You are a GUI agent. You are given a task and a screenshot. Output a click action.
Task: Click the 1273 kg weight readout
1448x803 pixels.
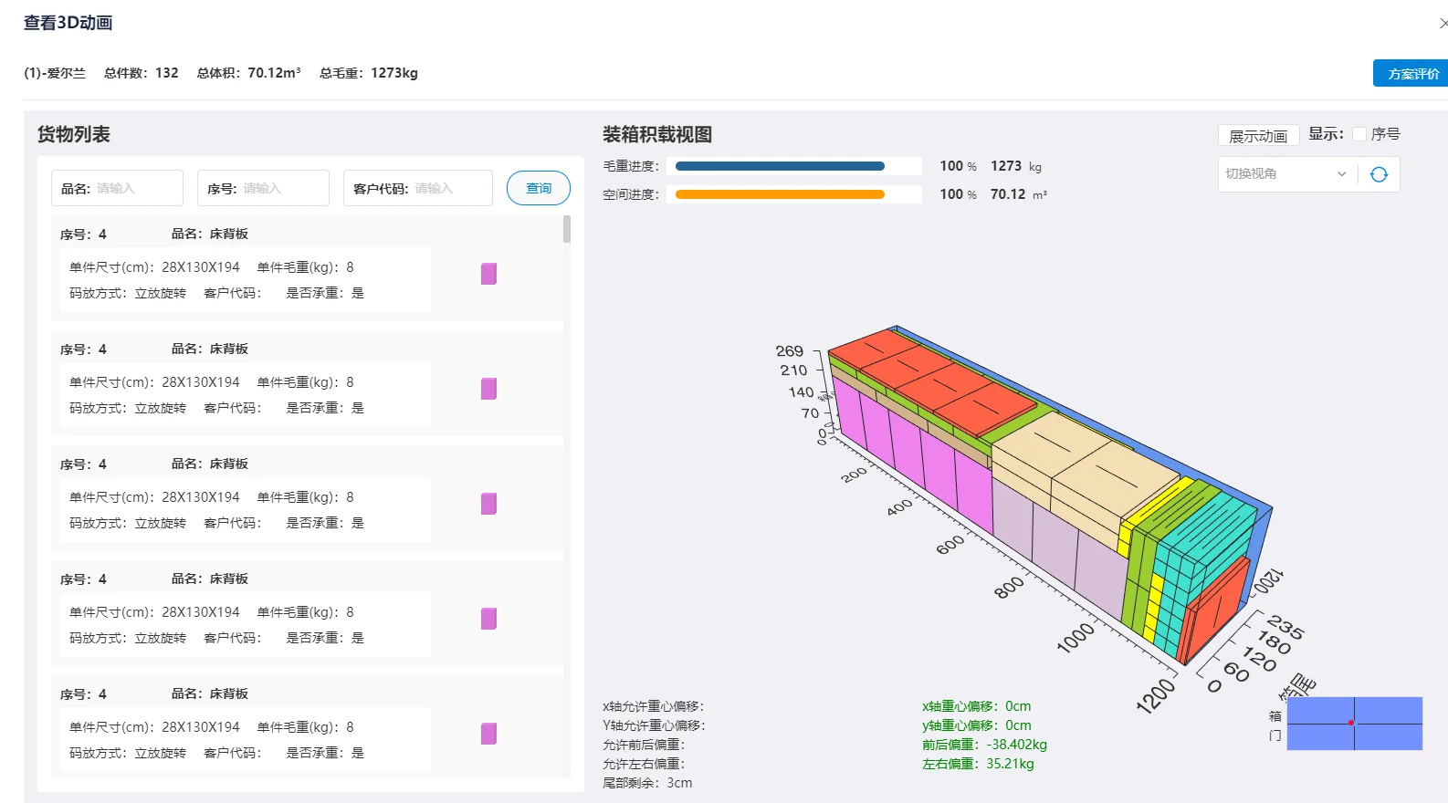(1016, 166)
